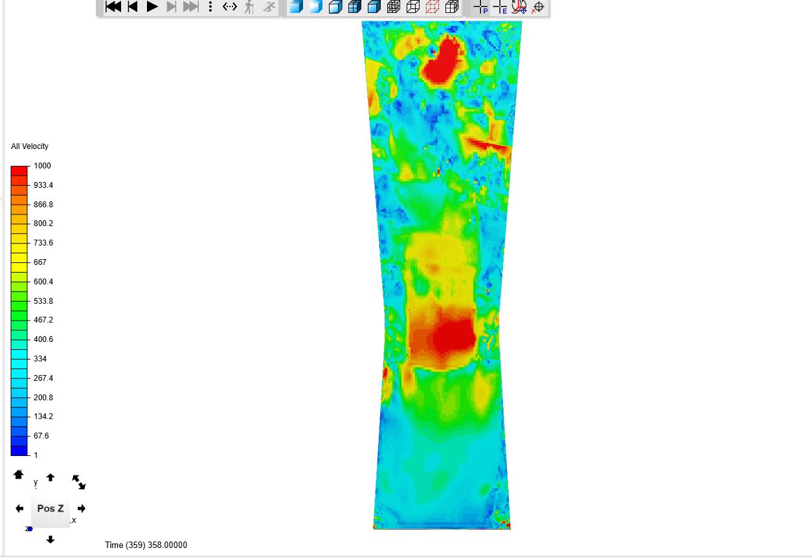Activate the crosshair P pick tool

pos(480,7)
